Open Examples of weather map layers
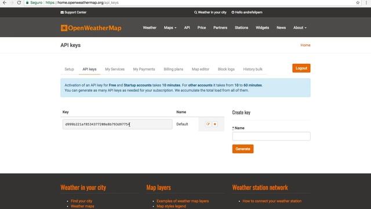The image size is (371, 209). tap(183, 201)
